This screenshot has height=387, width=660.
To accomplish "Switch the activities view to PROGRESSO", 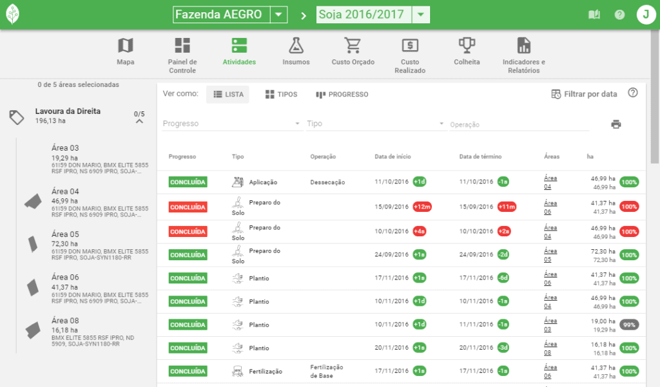I will [x=342, y=94].
